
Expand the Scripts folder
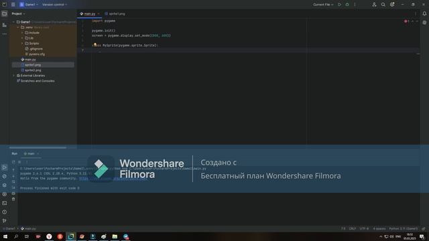22,44
